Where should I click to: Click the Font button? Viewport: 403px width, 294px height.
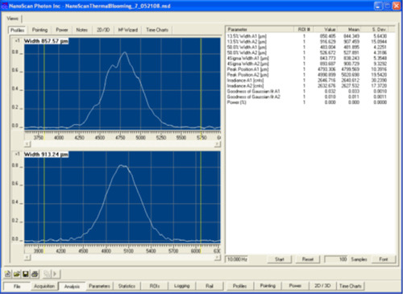pyautogui.click(x=384, y=259)
